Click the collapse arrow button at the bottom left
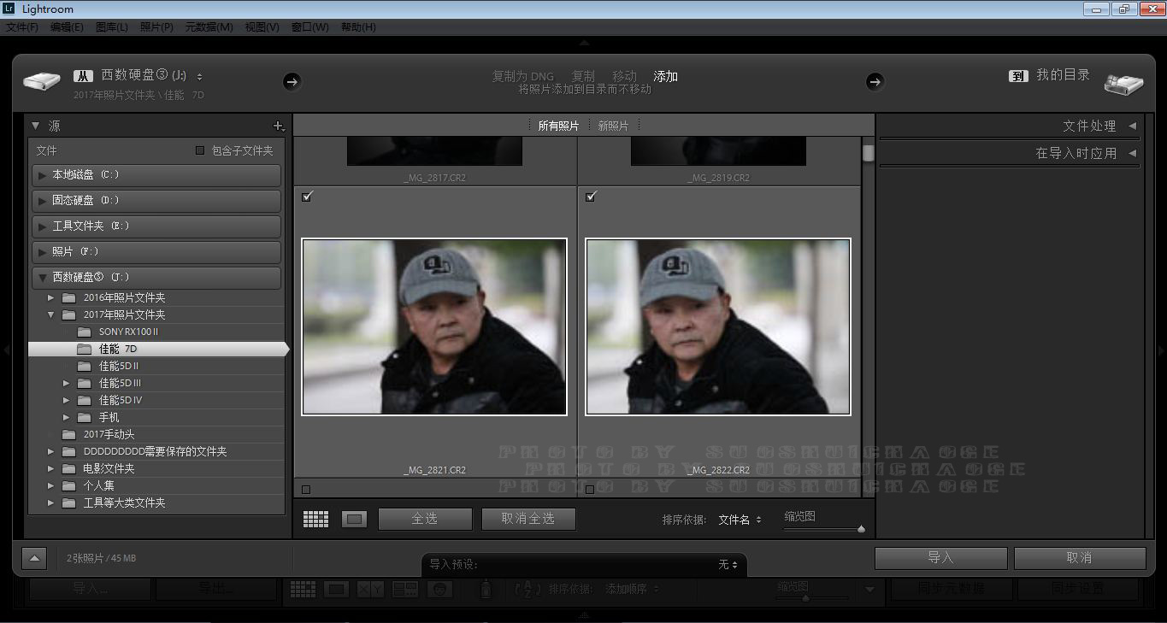 34,558
